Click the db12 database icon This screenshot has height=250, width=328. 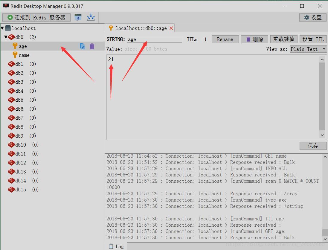click(x=11, y=163)
